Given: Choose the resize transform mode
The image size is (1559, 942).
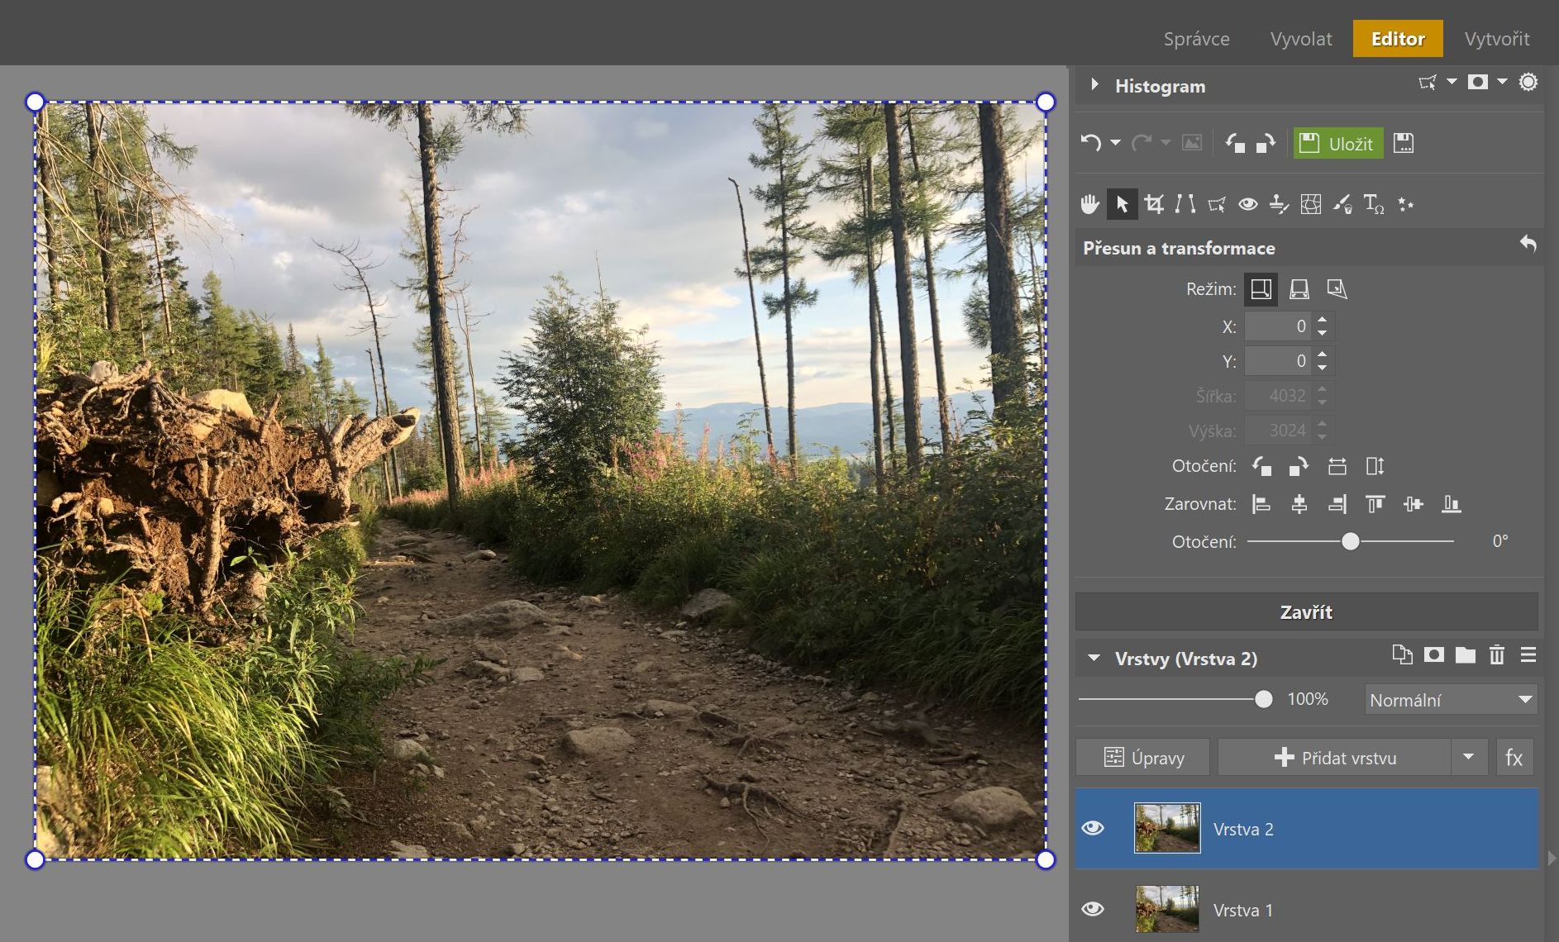Looking at the screenshot, I should 1261,289.
